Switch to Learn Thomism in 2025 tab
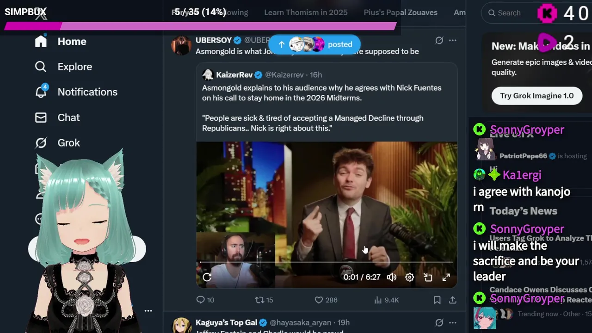The image size is (592, 333). pyautogui.click(x=306, y=12)
